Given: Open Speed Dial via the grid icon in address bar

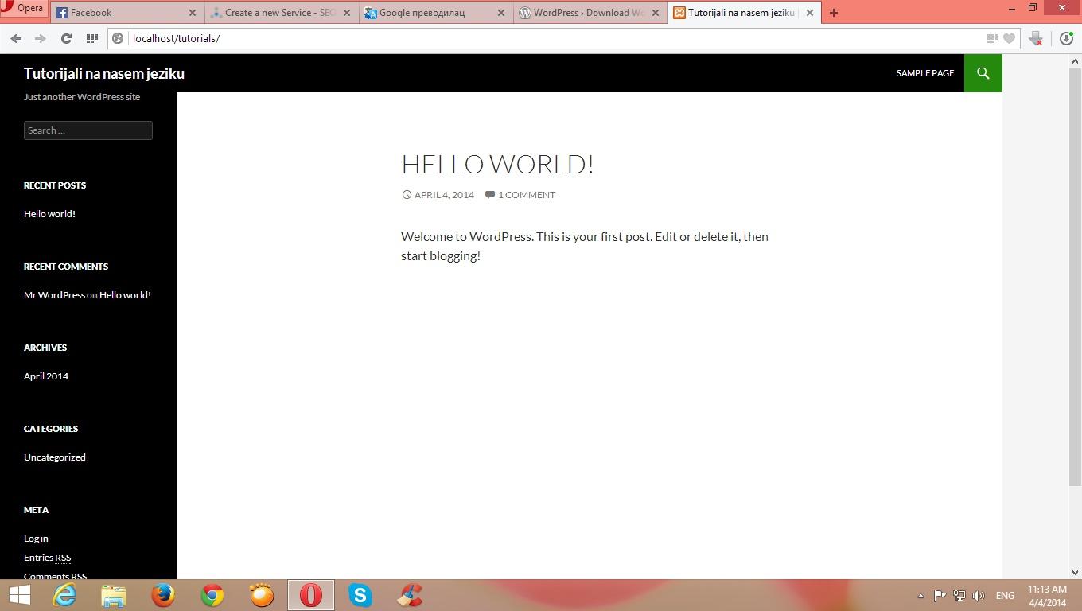Looking at the screenshot, I should tap(992, 37).
